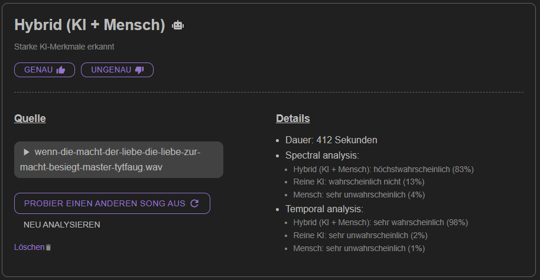This screenshot has height=280, width=540.
Task: Mark the result as UNGENAU
Action: (x=117, y=70)
